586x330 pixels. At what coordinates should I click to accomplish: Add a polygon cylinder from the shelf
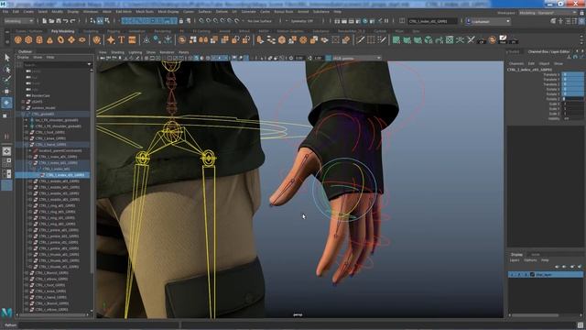(x=39, y=39)
